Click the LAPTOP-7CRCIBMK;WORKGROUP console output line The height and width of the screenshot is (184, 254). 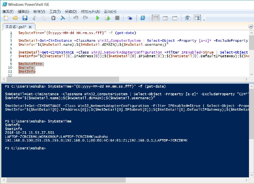pos(57,136)
